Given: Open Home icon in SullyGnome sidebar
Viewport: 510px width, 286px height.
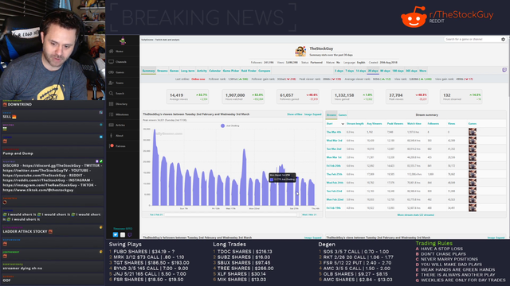Looking at the screenshot, I should click(112, 51).
